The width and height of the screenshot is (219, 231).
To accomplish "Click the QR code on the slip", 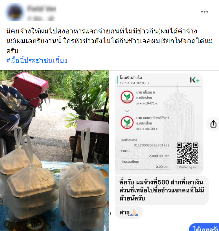I will pyautogui.click(x=187, y=153).
